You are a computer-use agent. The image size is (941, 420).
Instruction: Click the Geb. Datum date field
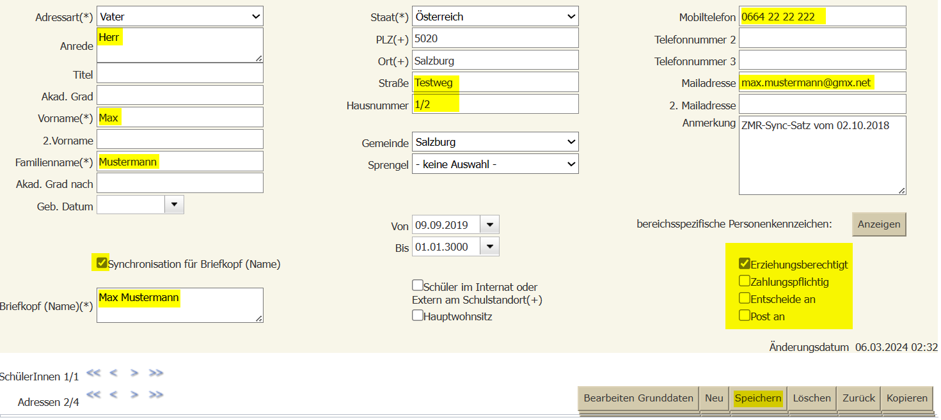pos(131,205)
